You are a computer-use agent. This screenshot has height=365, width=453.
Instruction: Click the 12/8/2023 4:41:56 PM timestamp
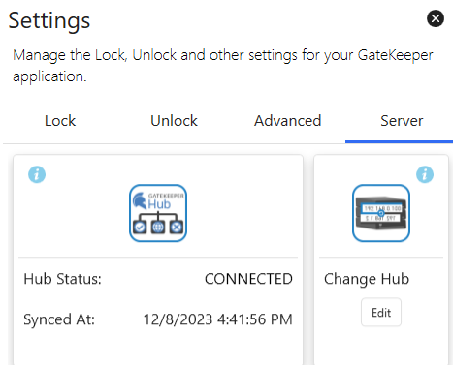218,319
